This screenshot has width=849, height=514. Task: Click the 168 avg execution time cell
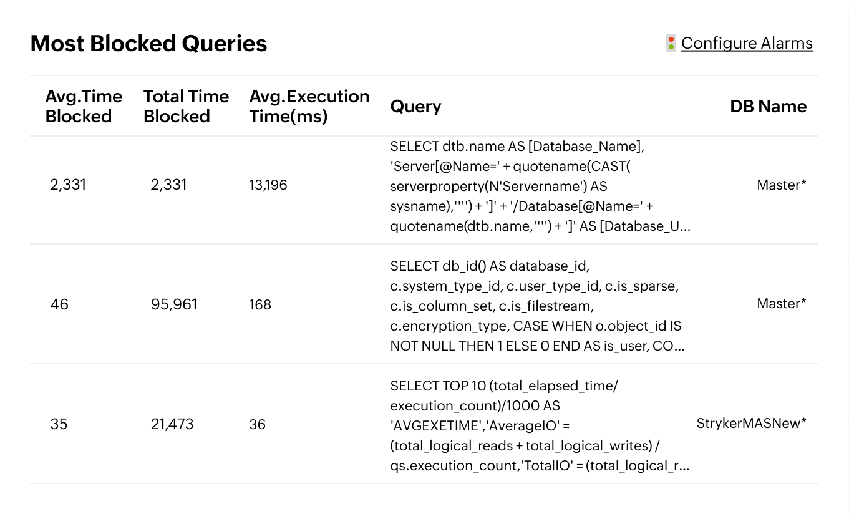click(260, 304)
